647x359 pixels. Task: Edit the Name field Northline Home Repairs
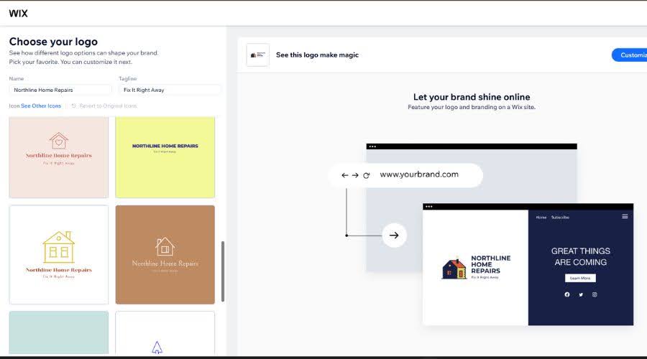pos(60,90)
